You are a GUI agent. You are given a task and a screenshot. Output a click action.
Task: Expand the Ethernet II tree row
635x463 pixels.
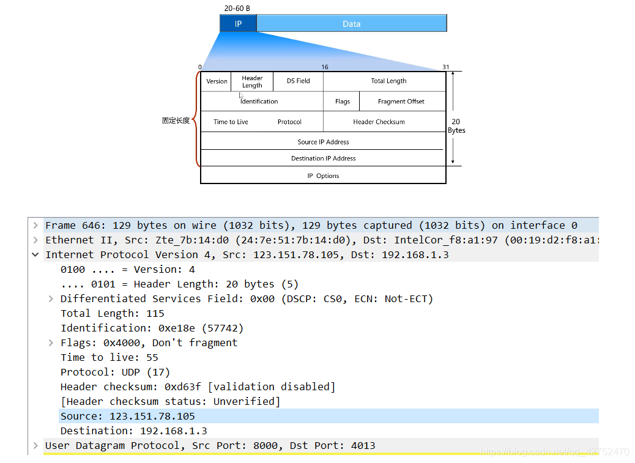(x=35, y=240)
